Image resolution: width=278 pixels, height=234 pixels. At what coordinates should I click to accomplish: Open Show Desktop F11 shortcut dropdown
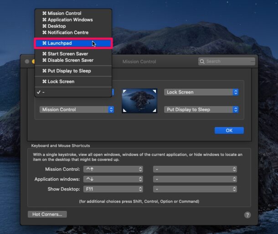tap(113, 189)
